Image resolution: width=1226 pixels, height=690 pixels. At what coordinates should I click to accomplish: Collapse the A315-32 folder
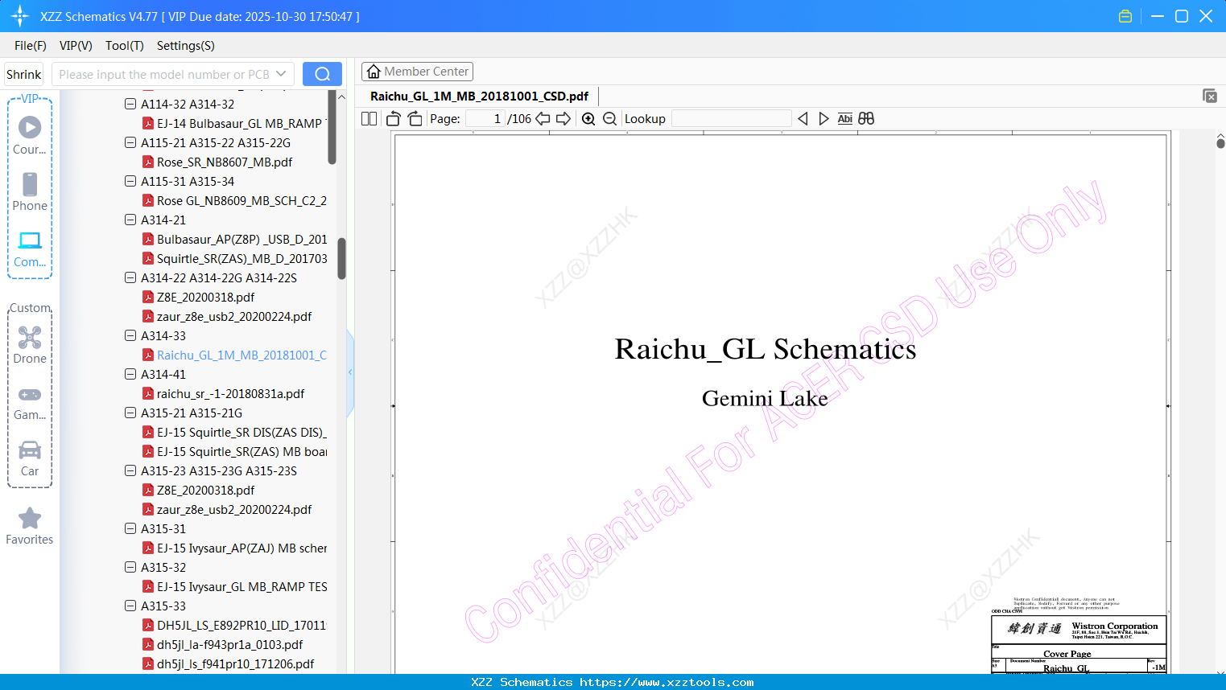pyautogui.click(x=130, y=567)
